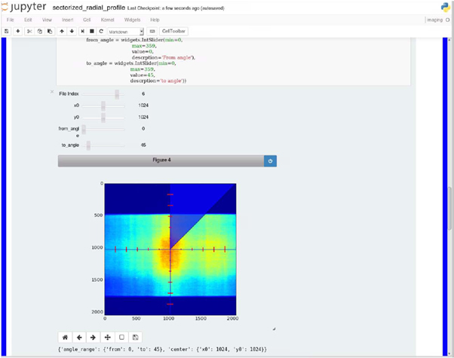Activate pan tool in plot toolbar
The height and width of the screenshot is (358, 454).
[107, 337]
